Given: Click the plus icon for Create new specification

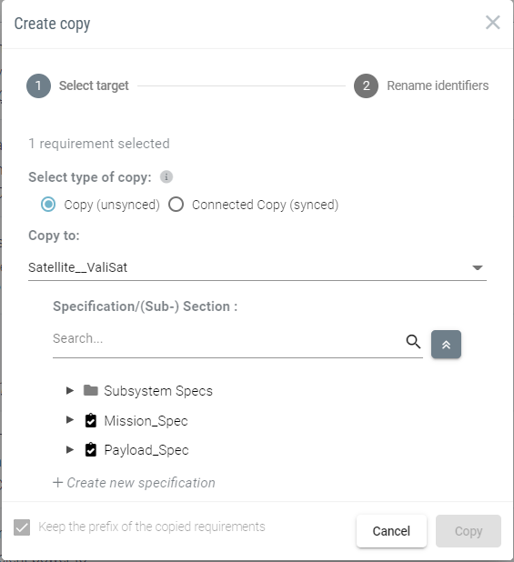Looking at the screenshot, I should [x=57, y=483].
